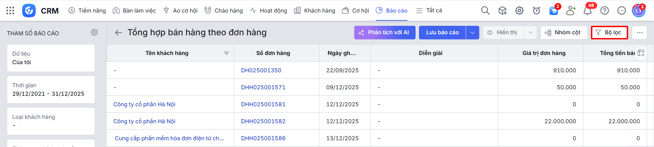Image resolution: width=654 pixels, height=147 pixels.
Task: Open the settings gear in top bar
Action: click(519, 11)
